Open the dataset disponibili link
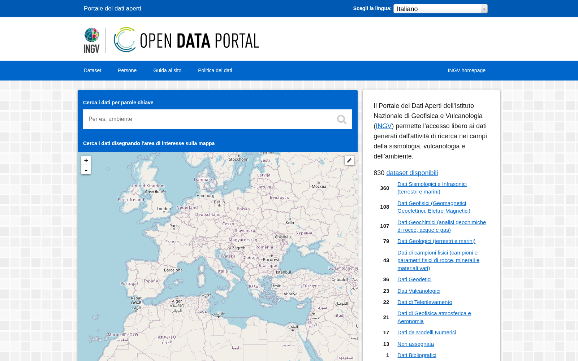This screenshot has width=578, height=361. (412, 173)
